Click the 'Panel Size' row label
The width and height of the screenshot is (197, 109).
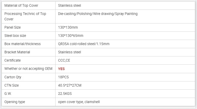point(12,27)
